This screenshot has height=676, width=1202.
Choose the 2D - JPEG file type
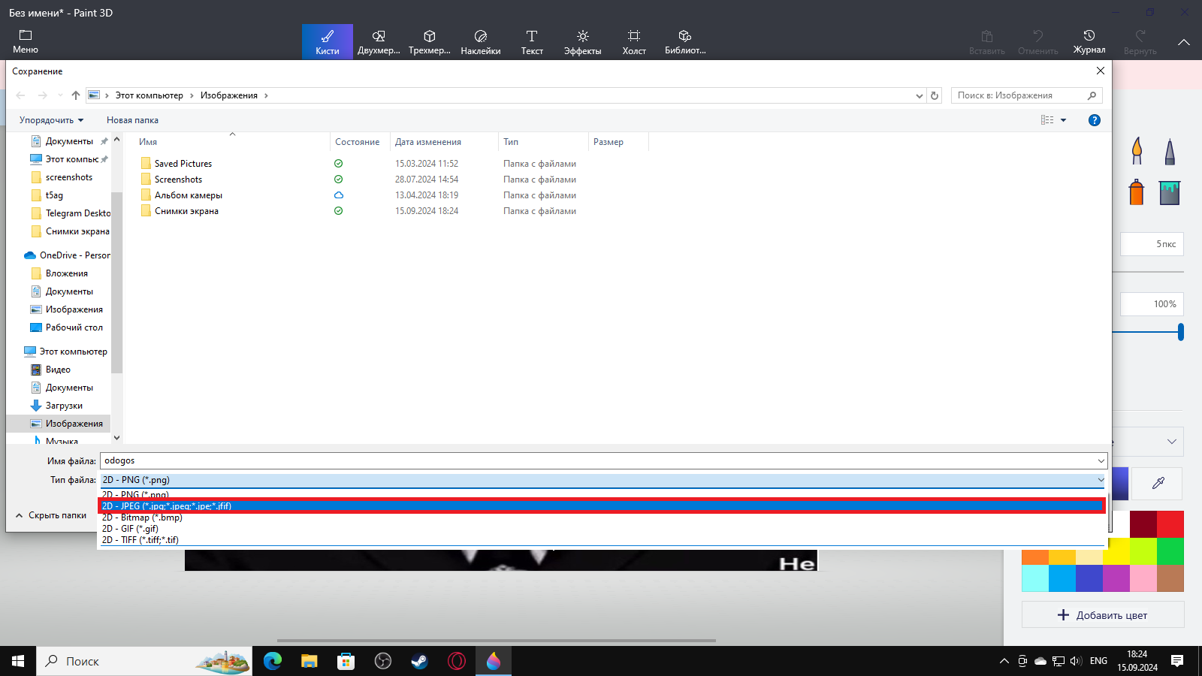[602, 506]
